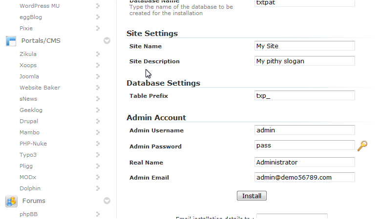
Task: Click the arrow icon next to WordPress MU
Action: (98, 6)
